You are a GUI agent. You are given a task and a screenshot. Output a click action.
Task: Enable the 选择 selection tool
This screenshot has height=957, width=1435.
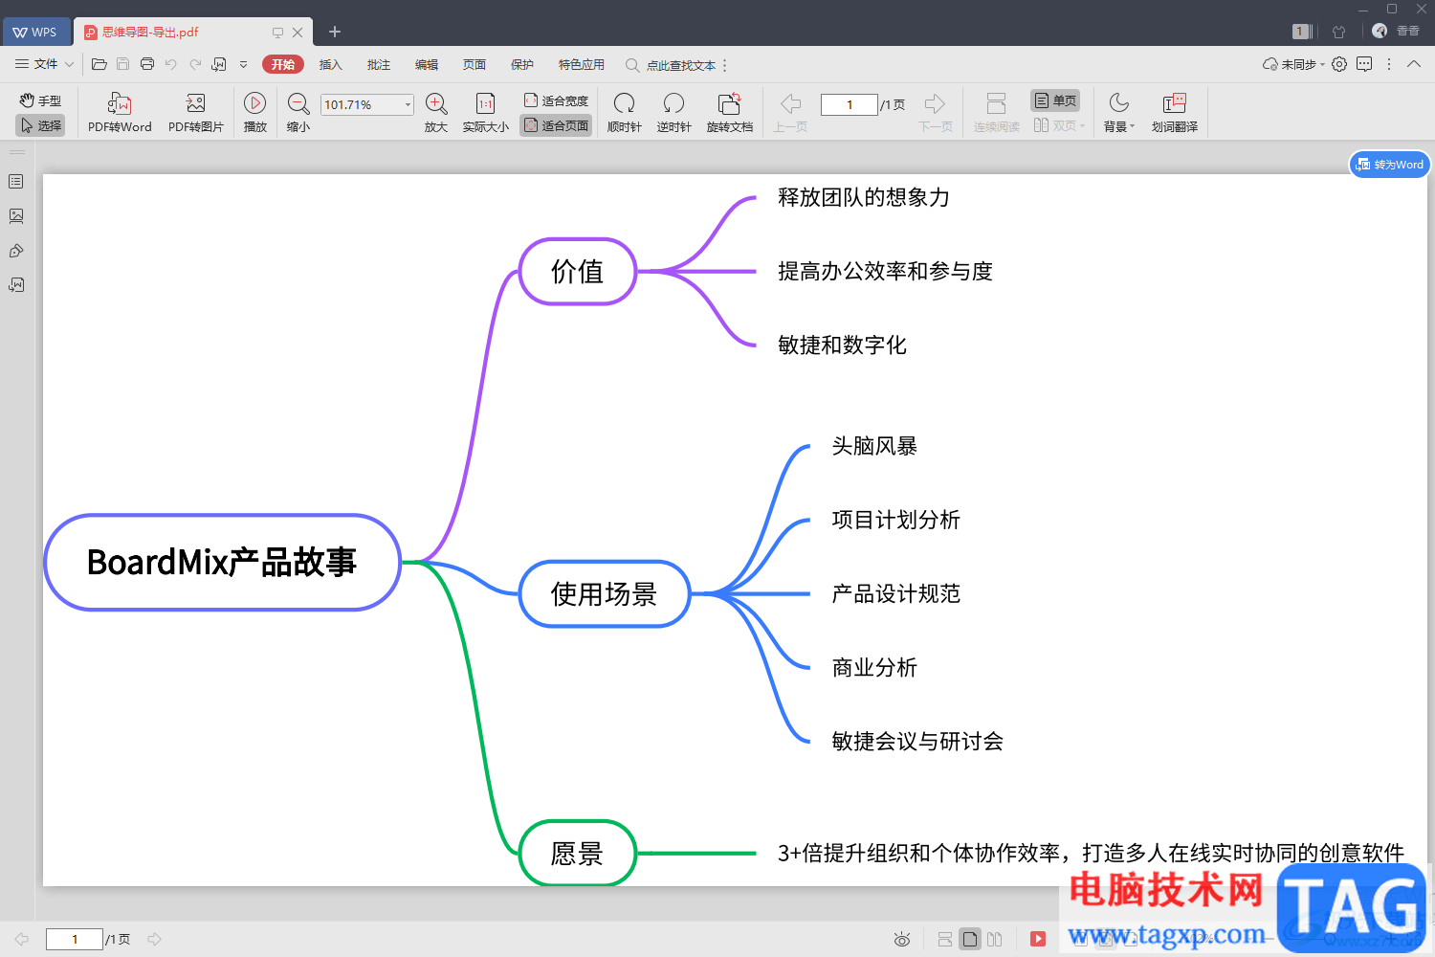40,125
